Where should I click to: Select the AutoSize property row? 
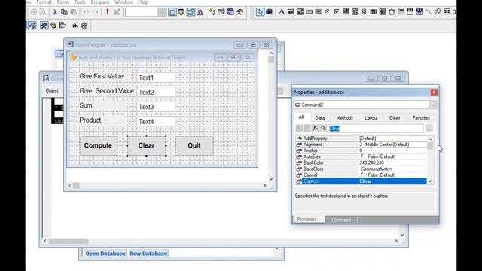pyautogui.click(x=361, y=157)
